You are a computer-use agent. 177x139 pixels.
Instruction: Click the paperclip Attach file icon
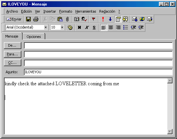coord(67,19)
